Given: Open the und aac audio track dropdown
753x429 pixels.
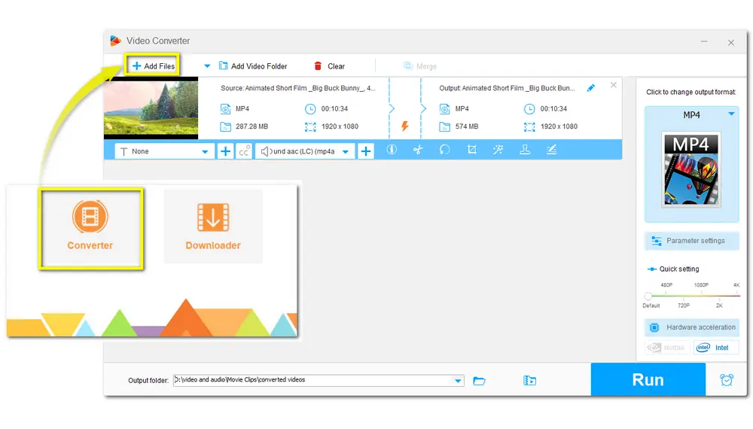Looking at the screenshot, I should click(x=305, y=151).
